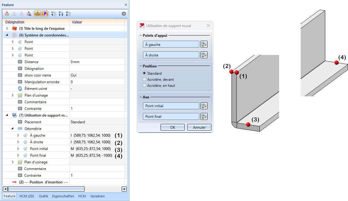
Task: Click red point (3) on the model
Action: (248, 124)
